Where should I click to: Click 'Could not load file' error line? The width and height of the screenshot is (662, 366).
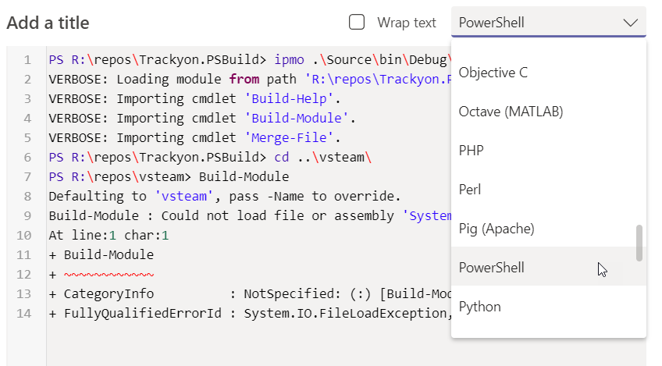point(250,215)
